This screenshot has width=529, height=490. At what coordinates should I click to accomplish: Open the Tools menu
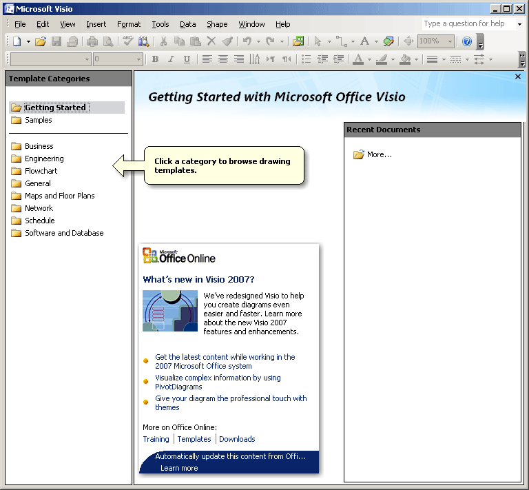click(x=160, y=24)
